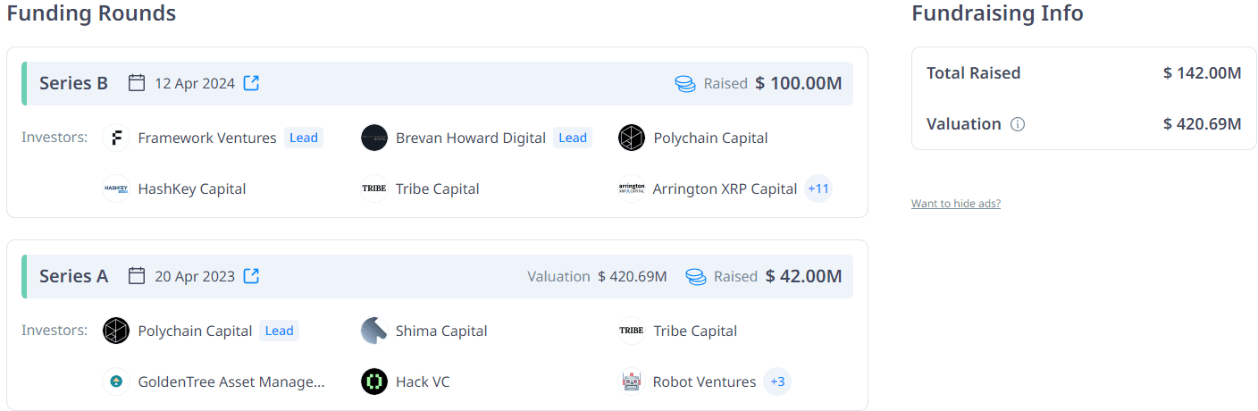The height and width of the screenshot is (411, 1258).
Task: Open Series B external source link icon
Action: click(252, 83)
